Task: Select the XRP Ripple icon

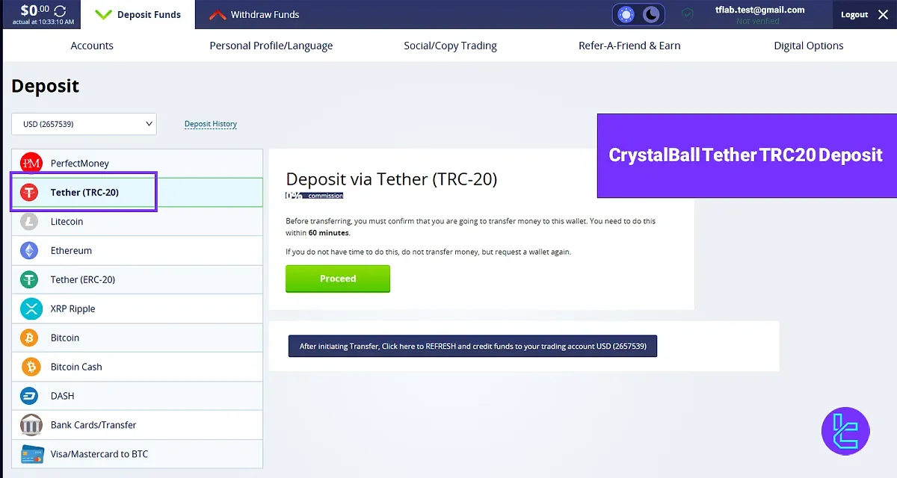Action: coord(30,308)
